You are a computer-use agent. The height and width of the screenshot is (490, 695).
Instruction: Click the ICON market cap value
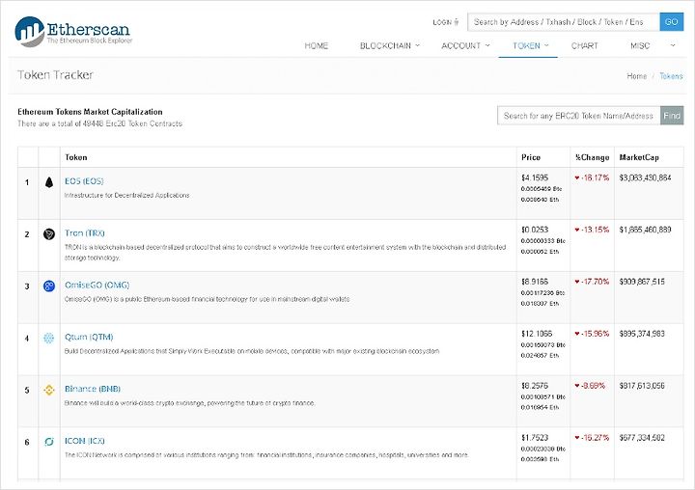click(x=642, y=437)
